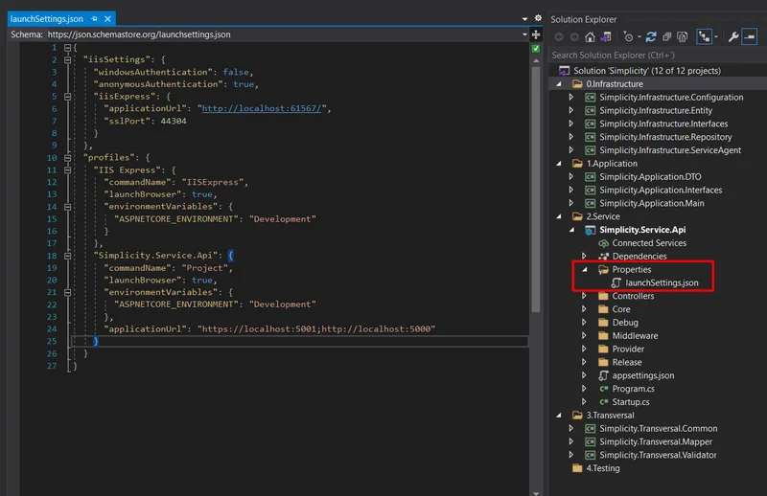
Task: Click the Controllers folder icon
Action: 604,296
